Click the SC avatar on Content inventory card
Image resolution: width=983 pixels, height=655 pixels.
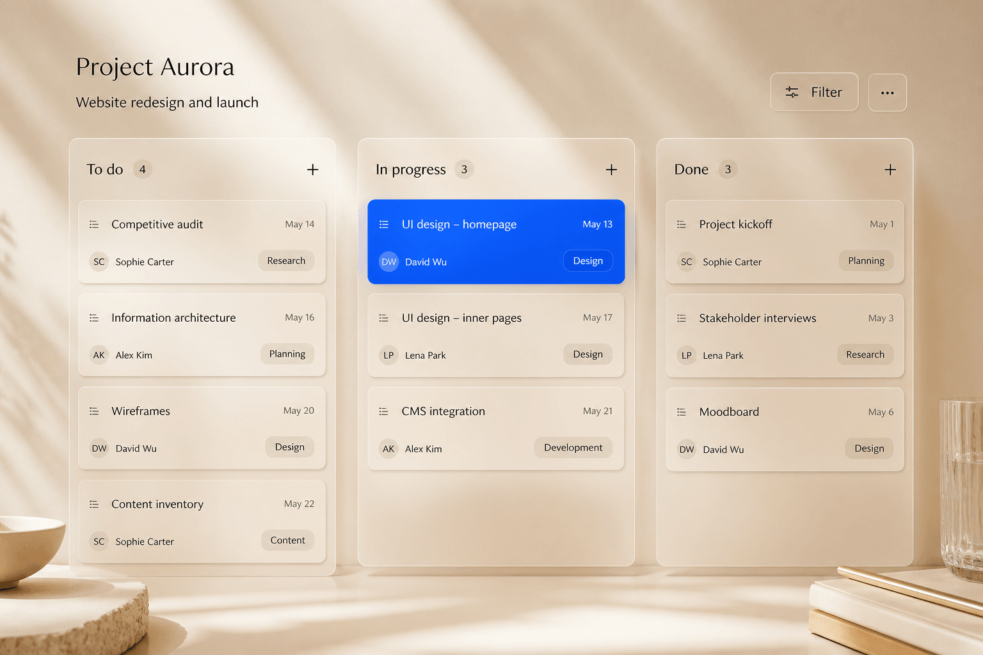tap(99, 542)
